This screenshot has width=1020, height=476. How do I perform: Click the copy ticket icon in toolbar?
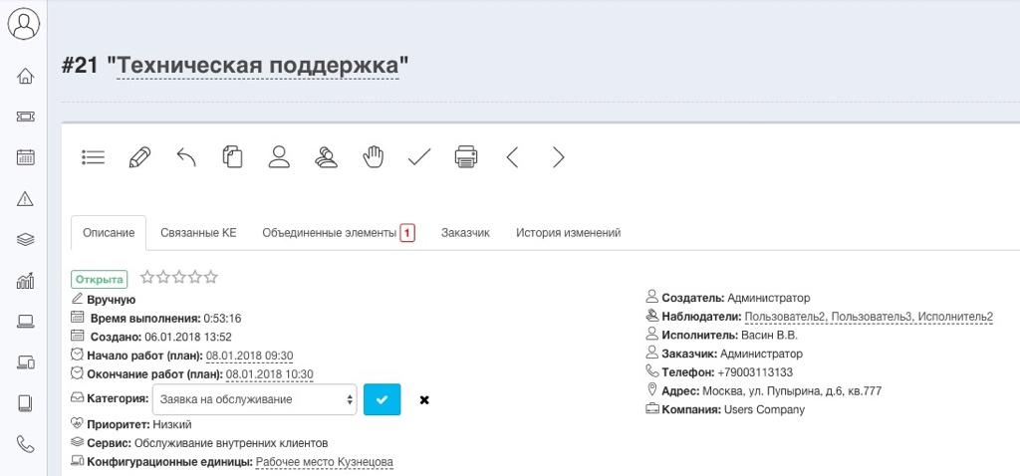pos(232,157)
